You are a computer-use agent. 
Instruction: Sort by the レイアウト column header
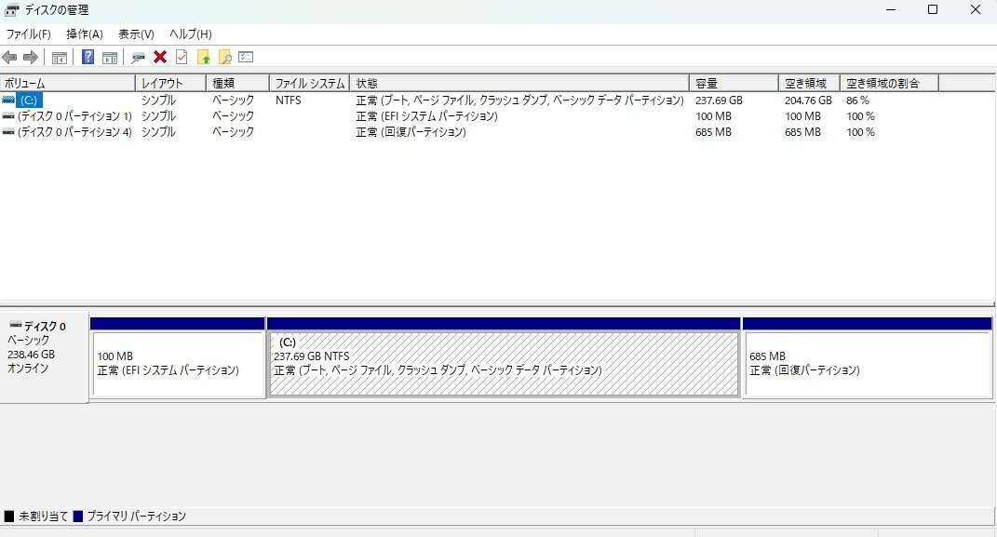[171, 83]
